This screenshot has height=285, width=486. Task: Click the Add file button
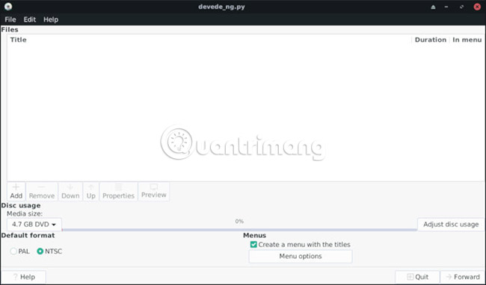pyautogui.click(x=16, y=191)
